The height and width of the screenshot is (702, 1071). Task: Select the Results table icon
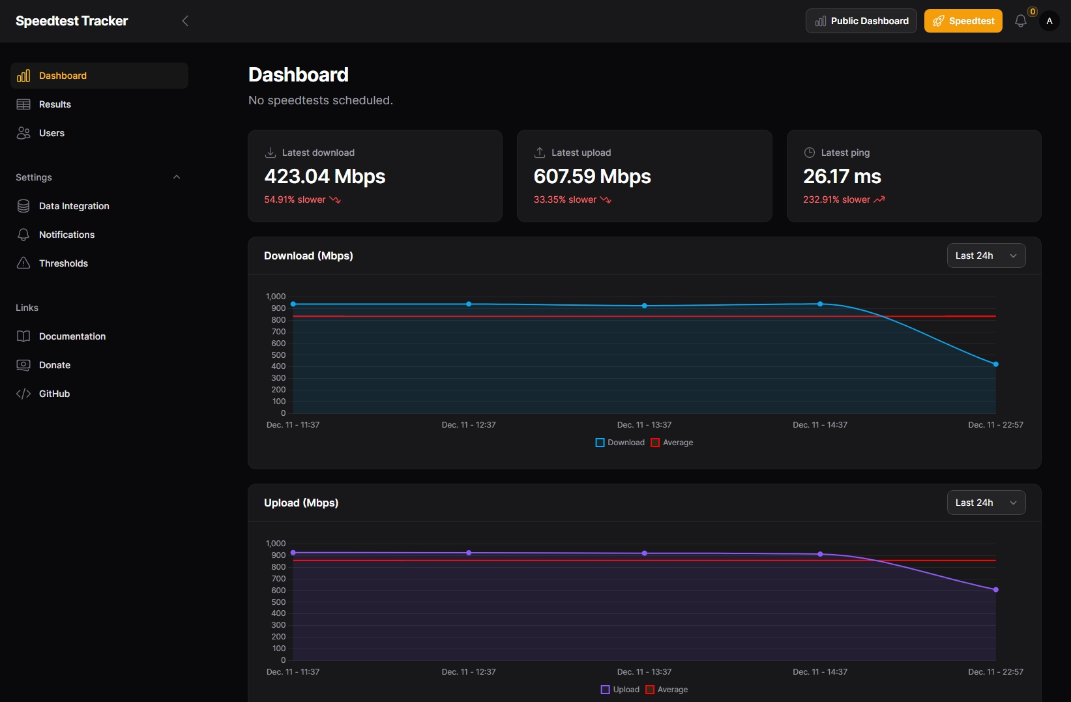click(x=23, y=104)
